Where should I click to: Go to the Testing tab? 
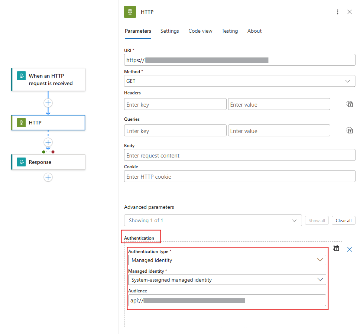[230, 31]
